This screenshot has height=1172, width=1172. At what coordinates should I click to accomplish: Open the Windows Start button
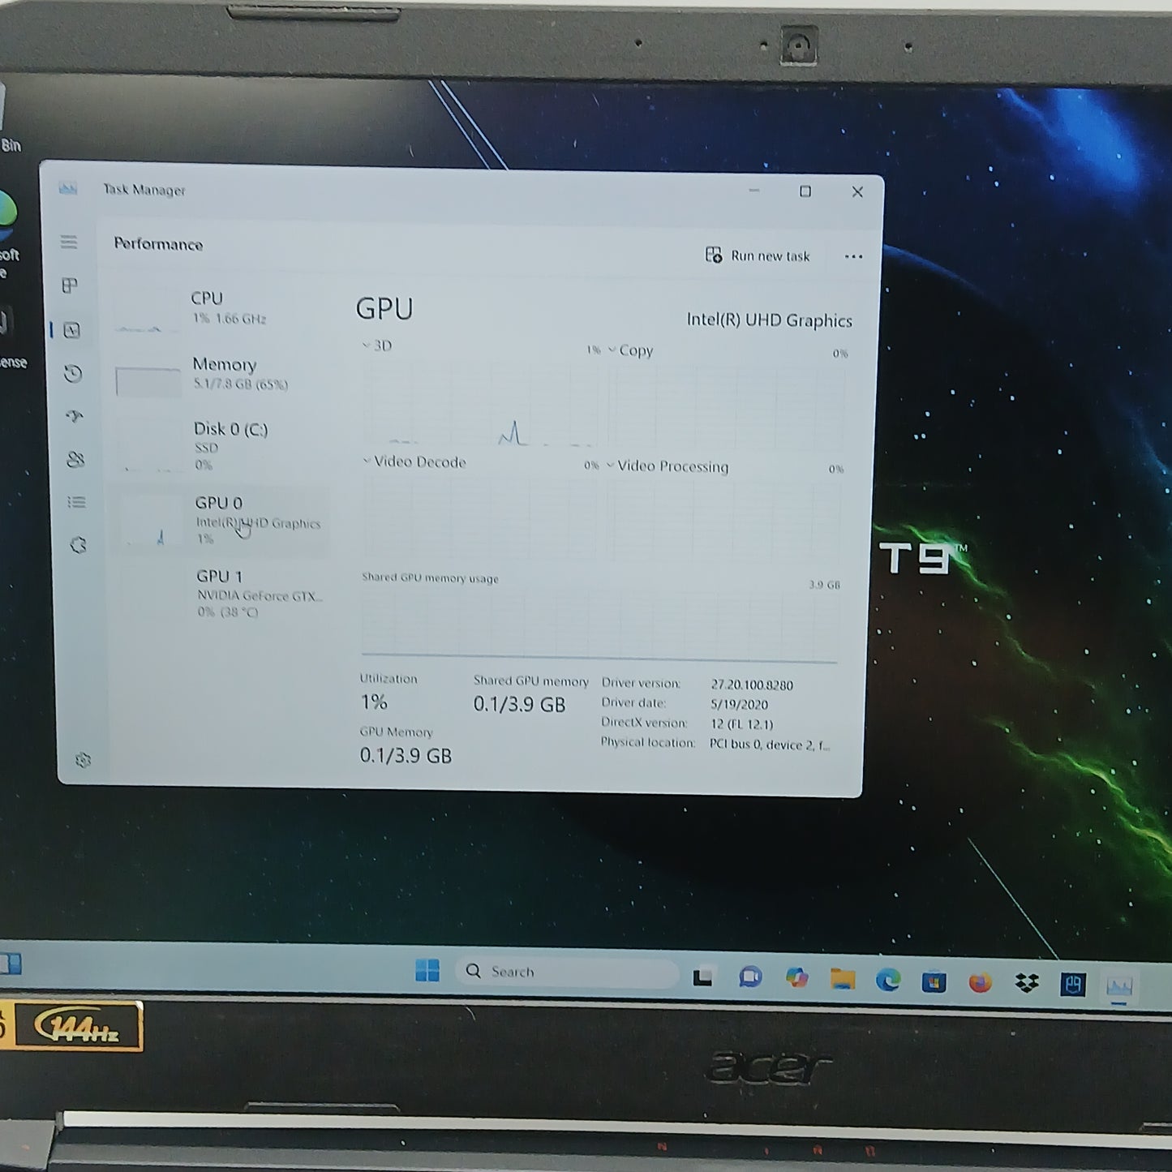click(427, 970)
